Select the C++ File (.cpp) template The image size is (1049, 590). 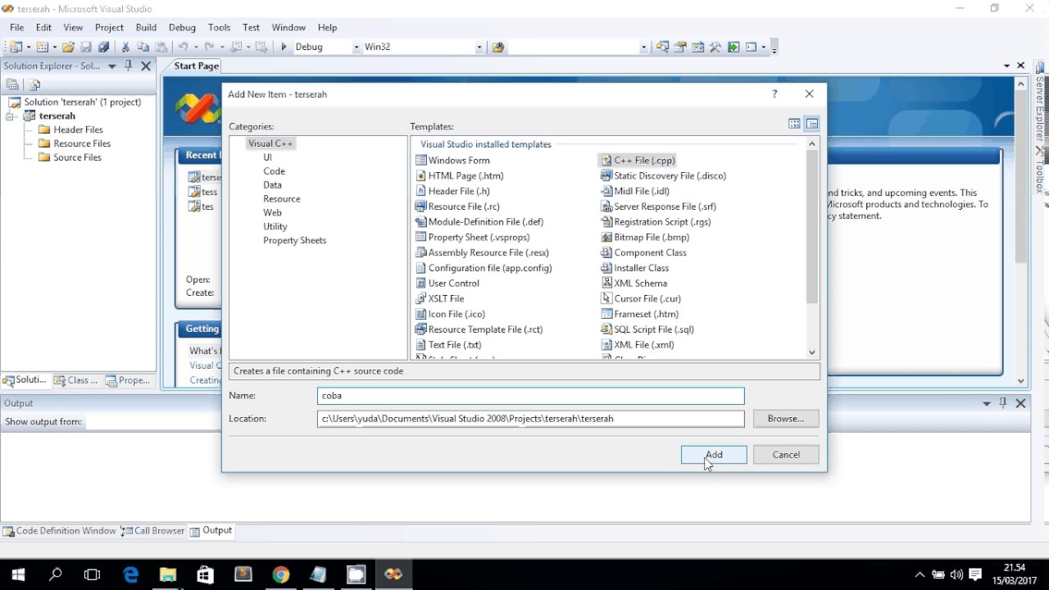(x=638, y=161)
